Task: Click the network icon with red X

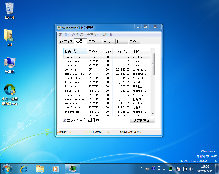Action: point(179,168)
